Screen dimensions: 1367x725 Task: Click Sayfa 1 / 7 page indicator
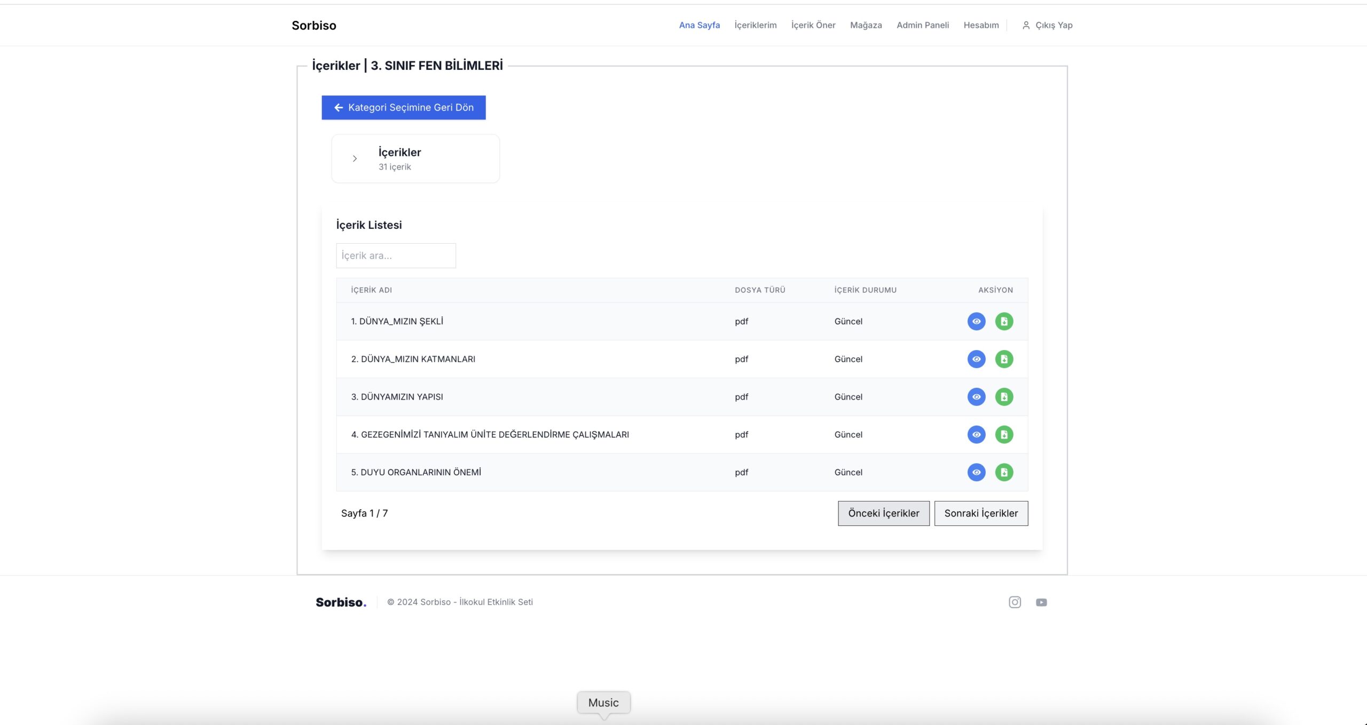coord(364,513)
